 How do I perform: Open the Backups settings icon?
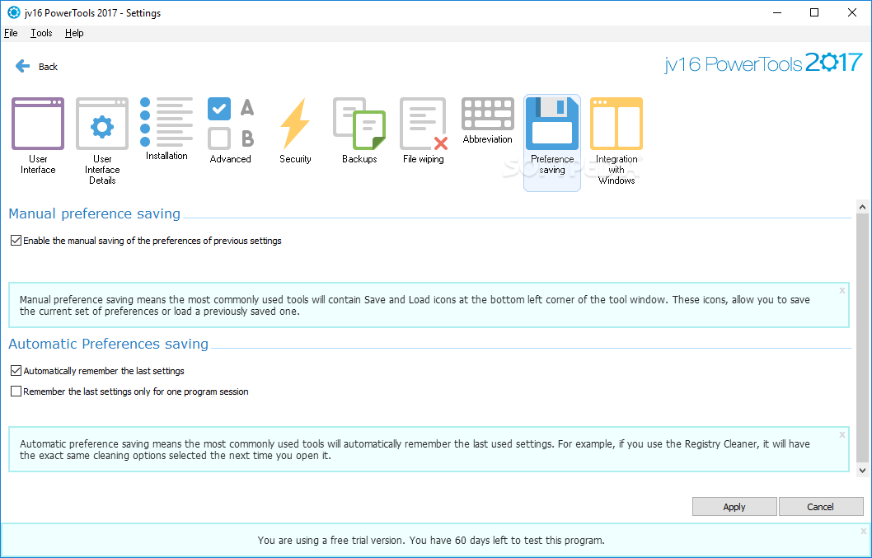tap(359, 124)
